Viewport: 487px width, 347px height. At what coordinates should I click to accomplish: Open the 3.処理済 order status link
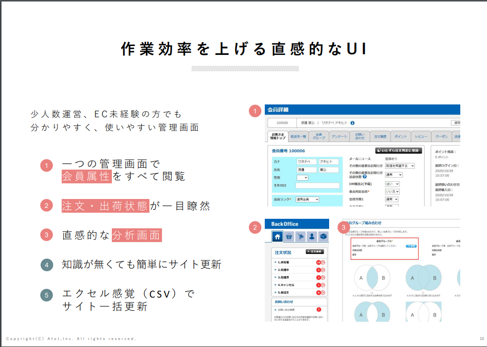click(x=283, y=277)
